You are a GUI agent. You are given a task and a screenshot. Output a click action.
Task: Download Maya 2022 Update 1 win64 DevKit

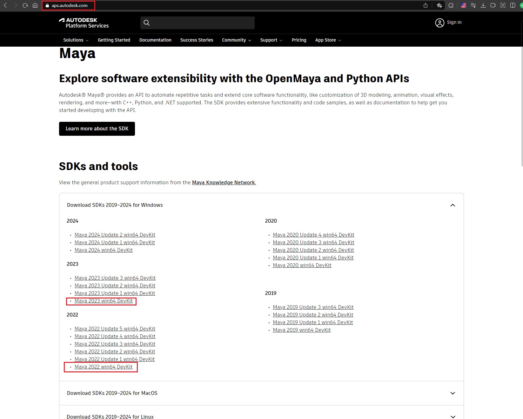coord(115,359)
